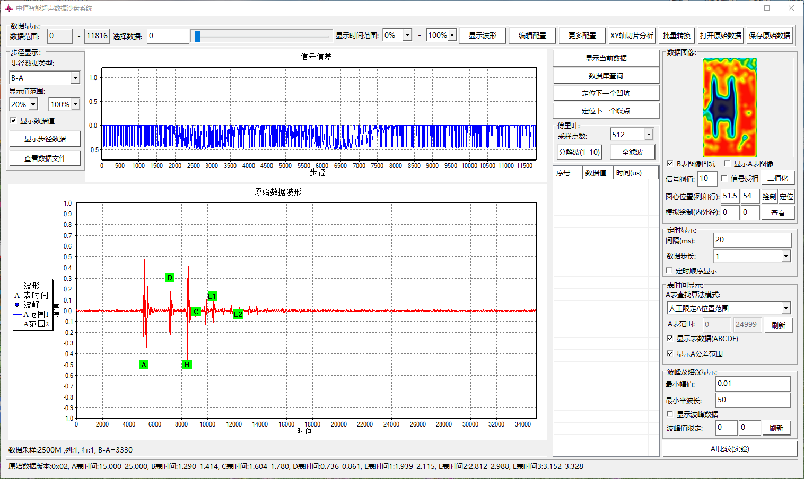The image size is (804, 479).
Task: Click 显示步径数据 button
Action: 45,139
